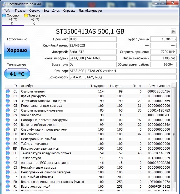
Task: Click status icon of Все ошибки row
Action: pyautogui.click(x=8, y=134)
